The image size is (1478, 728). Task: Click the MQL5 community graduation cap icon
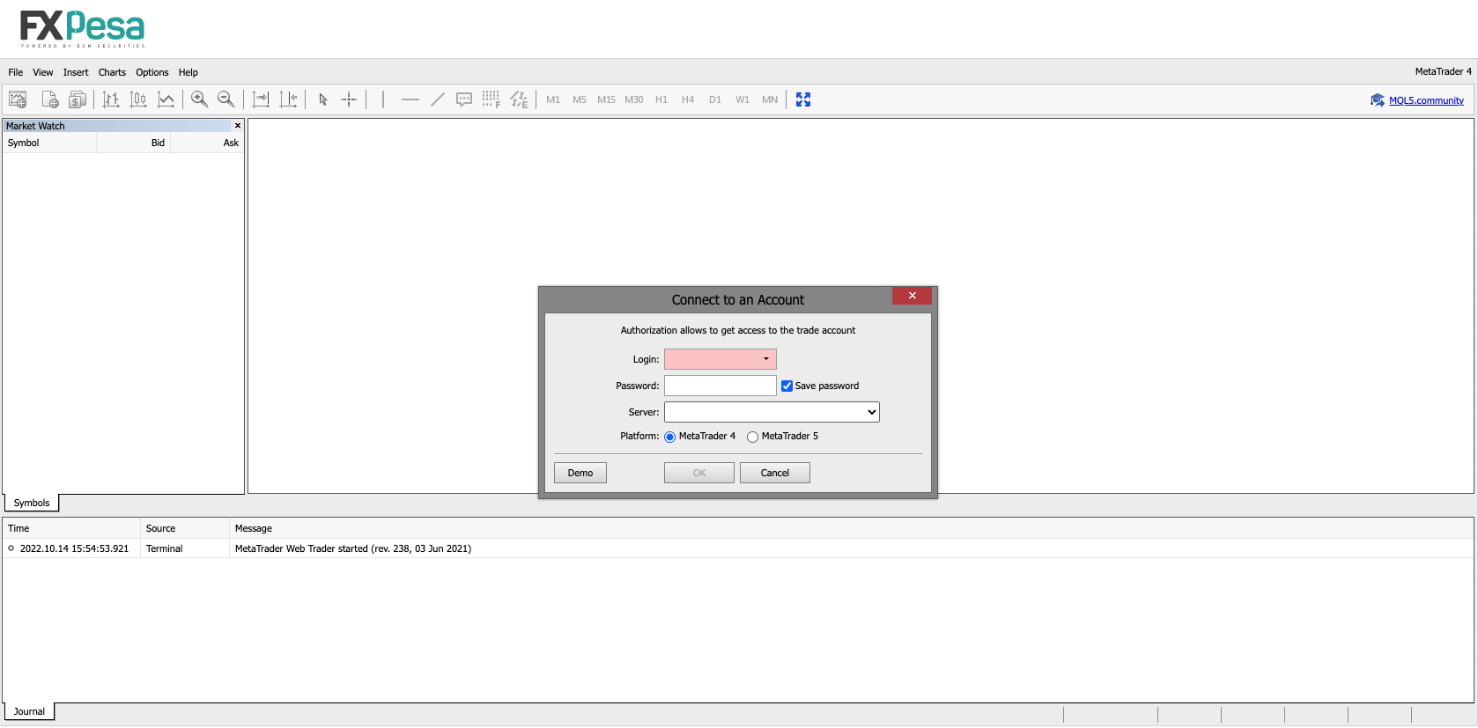[x=1378, y=100]
